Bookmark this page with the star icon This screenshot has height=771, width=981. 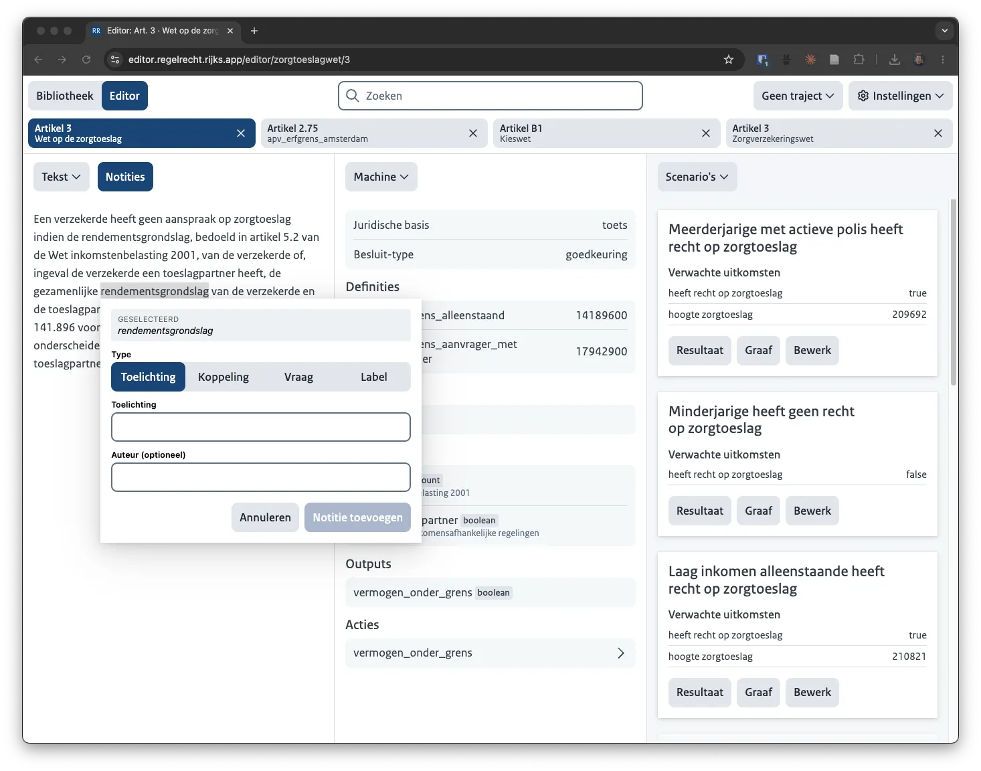(729, 60)
